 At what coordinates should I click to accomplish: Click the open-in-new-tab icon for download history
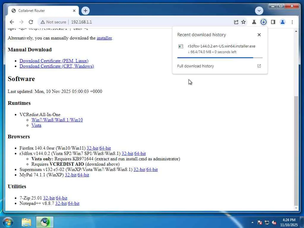click(259, 66)
